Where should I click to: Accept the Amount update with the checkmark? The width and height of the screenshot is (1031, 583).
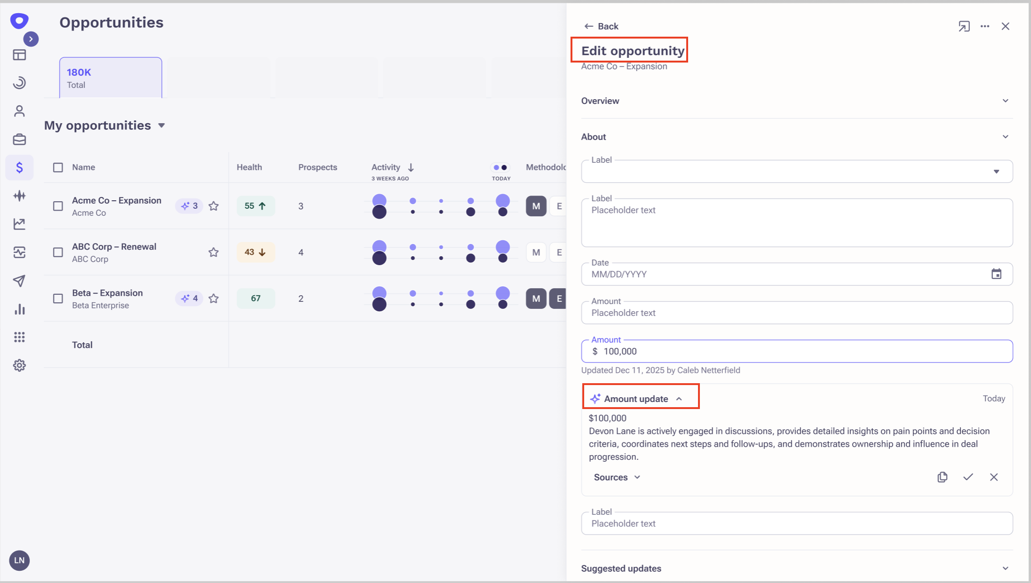coord(968,477)
